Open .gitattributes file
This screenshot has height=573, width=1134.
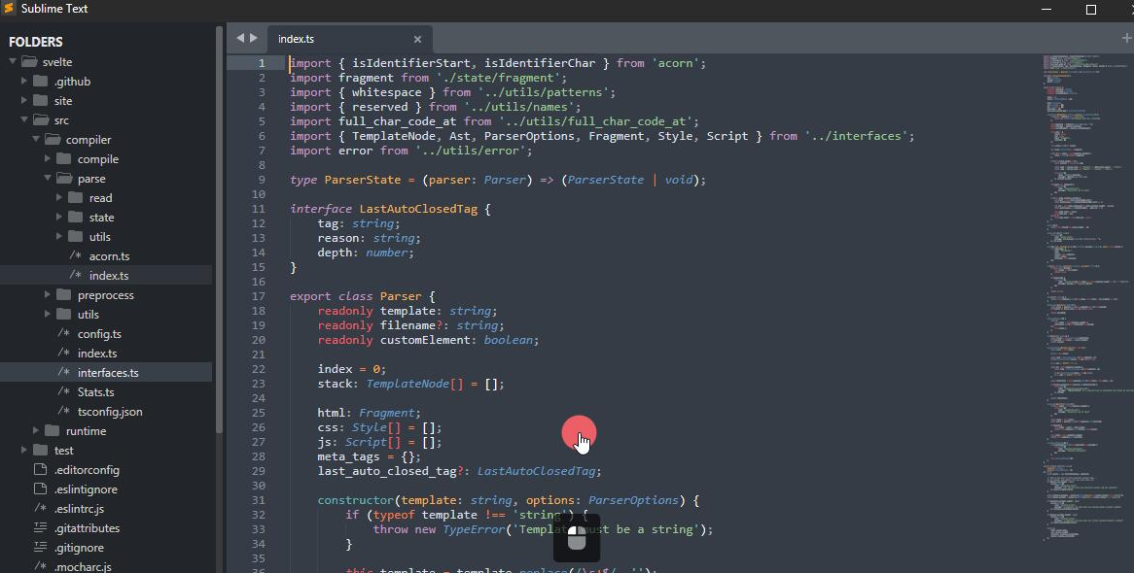87,528
